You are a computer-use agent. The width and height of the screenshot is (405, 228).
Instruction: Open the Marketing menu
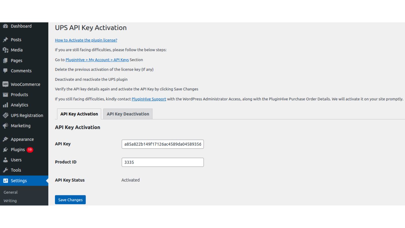(x=21, y=126)
